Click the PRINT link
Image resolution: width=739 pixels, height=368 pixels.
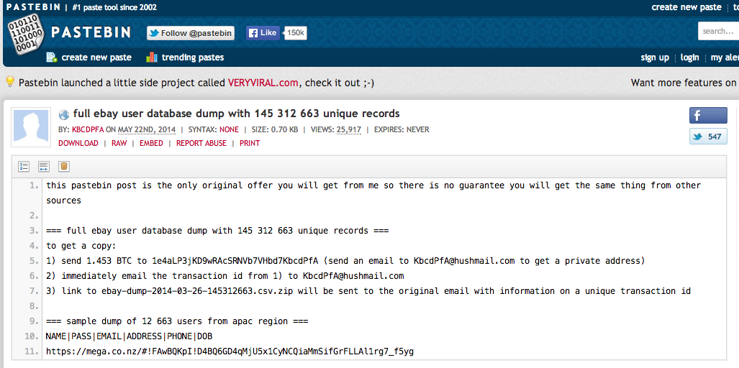coord(250,143)
